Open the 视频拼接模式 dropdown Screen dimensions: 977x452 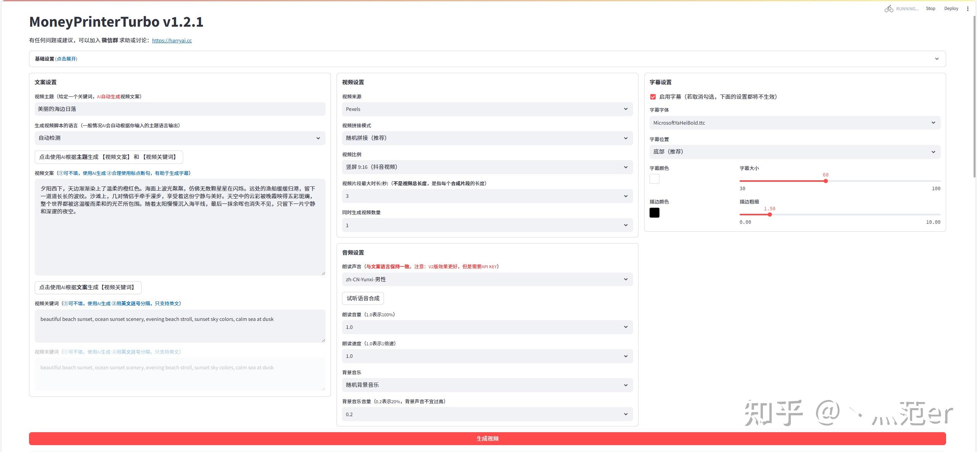click(487, 138)
